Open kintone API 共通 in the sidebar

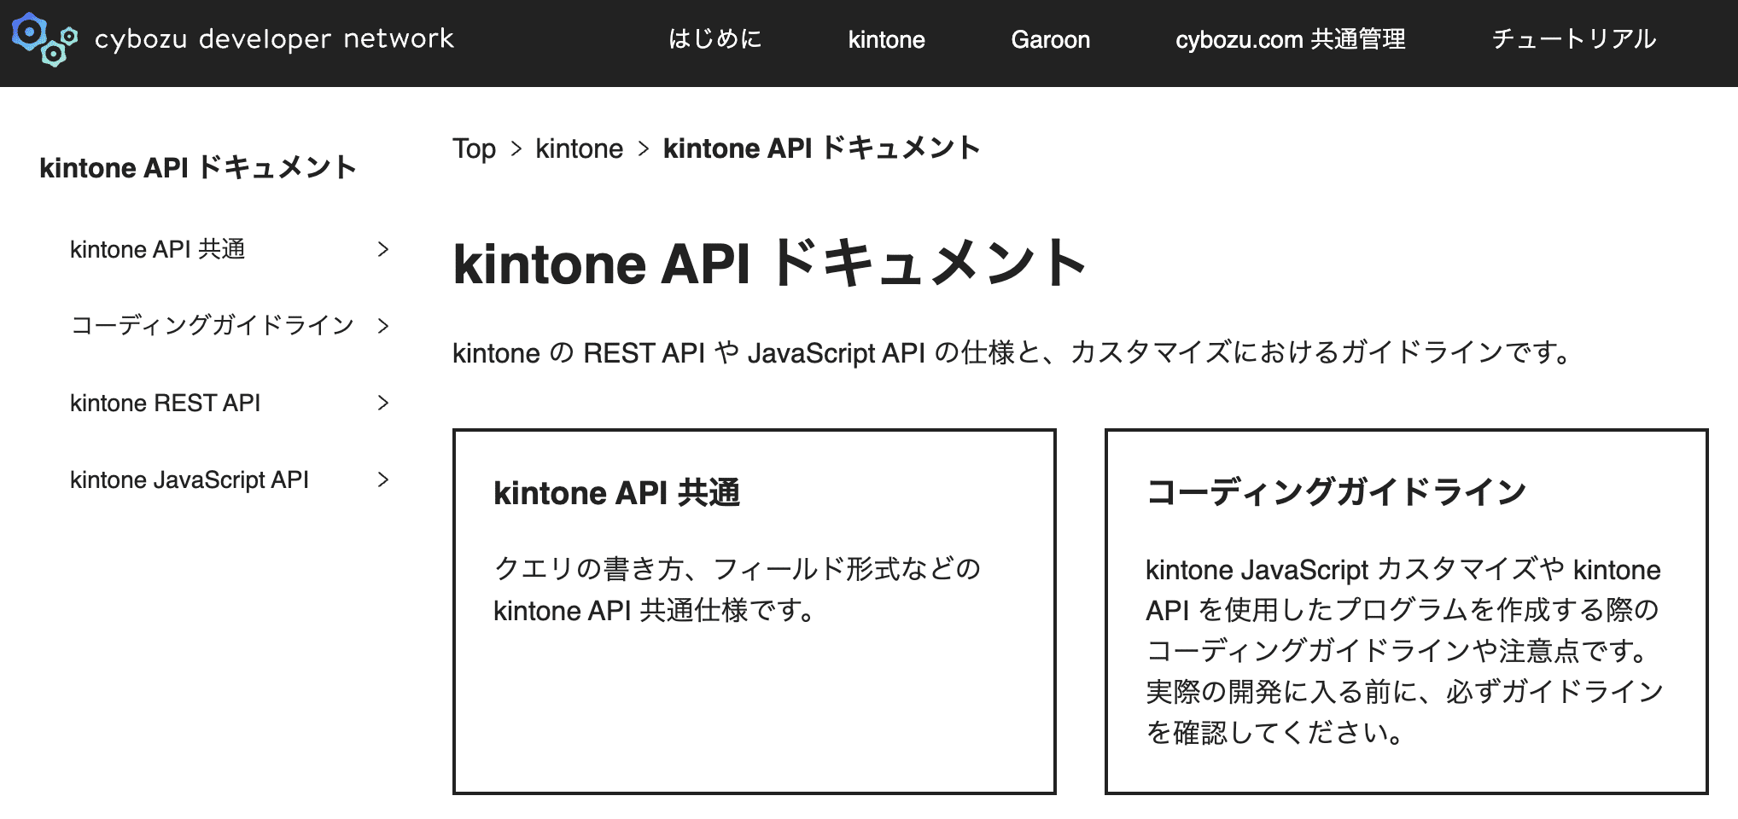(x=158, y=249)
